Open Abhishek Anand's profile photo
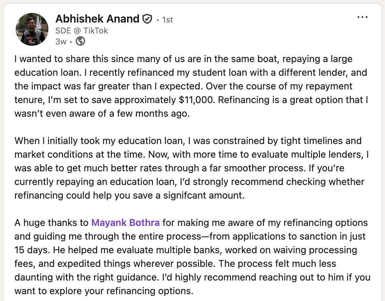Image resolution: width=385 pixels, height=301 pixels. tap(32, 29)
